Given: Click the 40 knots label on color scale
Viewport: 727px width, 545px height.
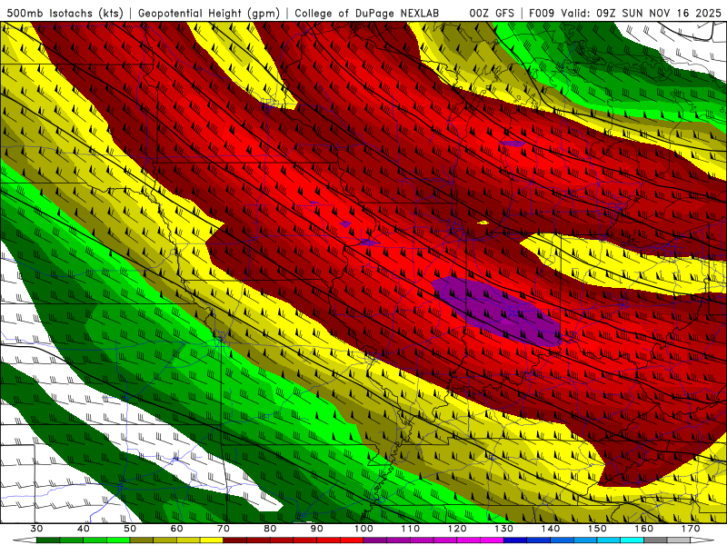Looking at the screenshot, I should [84, 529].
